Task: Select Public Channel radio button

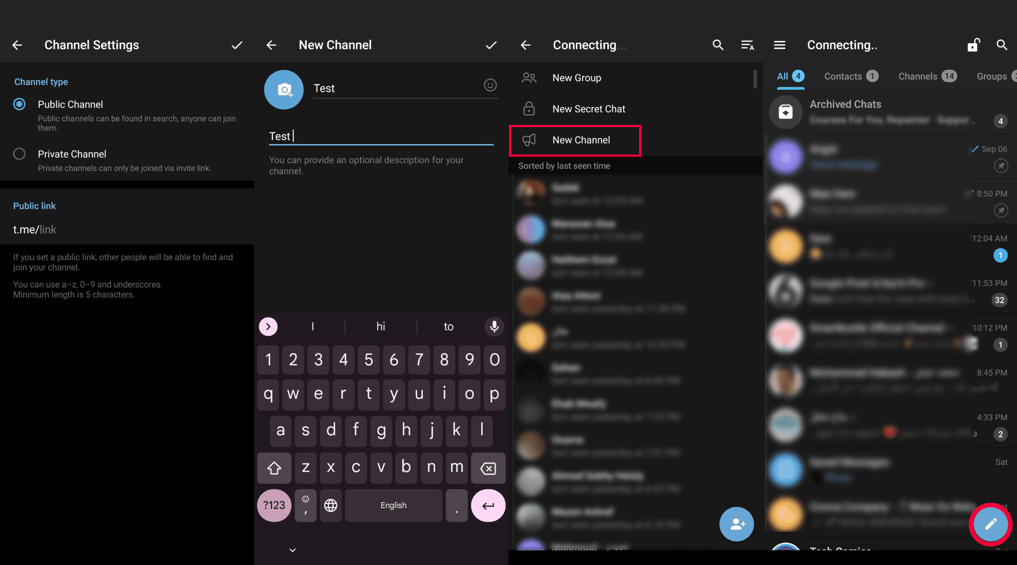Action: coord(19,104)
